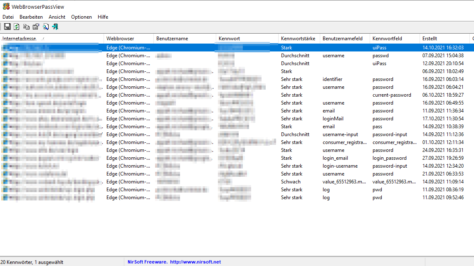The height and width of the screenshot is (266, 474).
Task: Click the 'login_email' cell
Action: pyautogui.click(x=335, y=158)
